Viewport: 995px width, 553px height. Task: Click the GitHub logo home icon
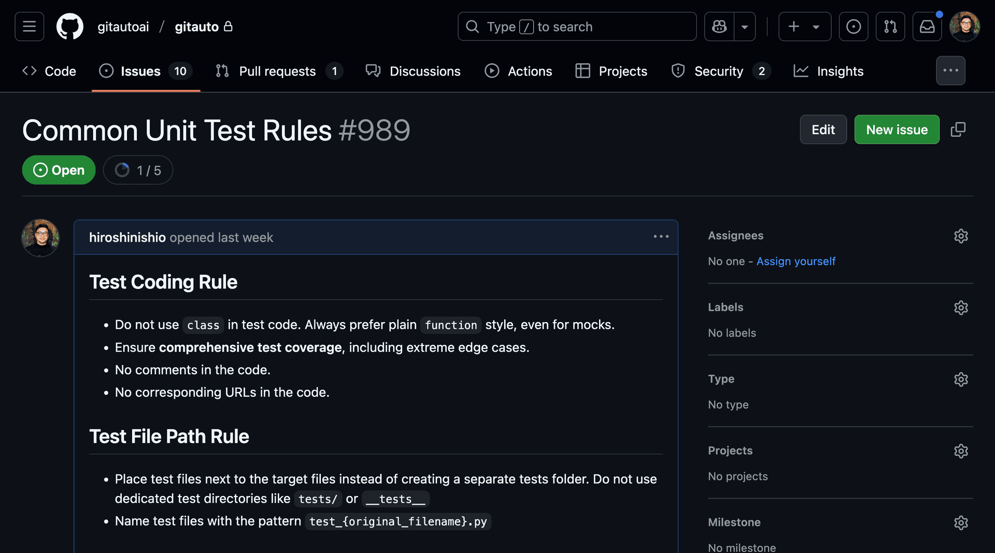pos(69,26)
